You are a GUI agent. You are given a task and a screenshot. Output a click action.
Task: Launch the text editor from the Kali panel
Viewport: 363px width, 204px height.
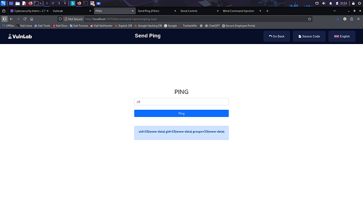pyautogui.click(x=24, y=3)
